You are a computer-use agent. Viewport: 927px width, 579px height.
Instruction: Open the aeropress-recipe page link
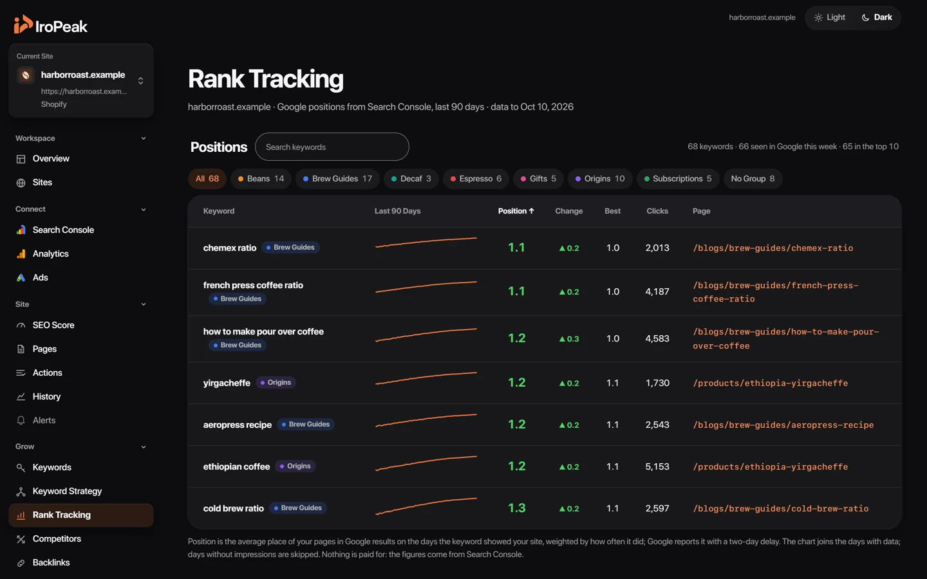click(x=783, y=425)
